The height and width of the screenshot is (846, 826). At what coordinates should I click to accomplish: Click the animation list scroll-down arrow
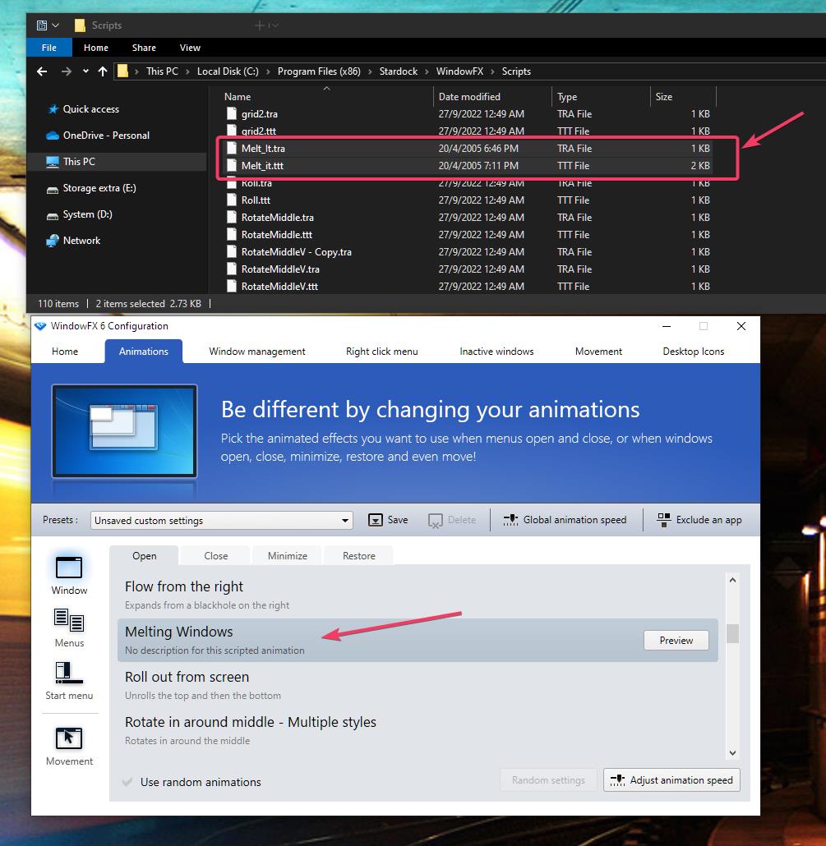pos(732,752)
